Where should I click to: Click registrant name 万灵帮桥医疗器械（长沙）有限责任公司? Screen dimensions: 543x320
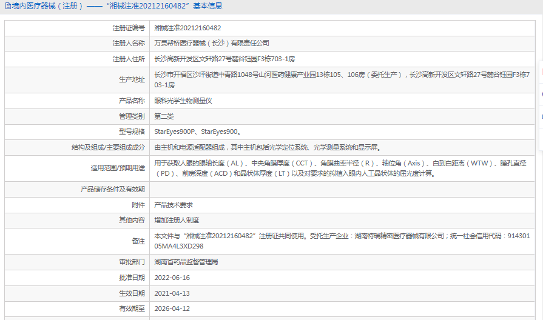tap(212, 44)
